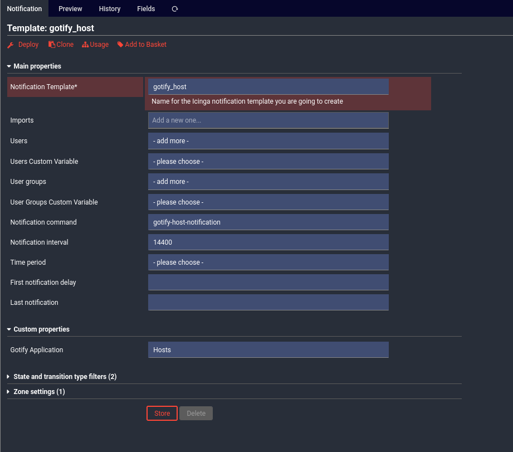The image size is (513, 452).
Task: Click the Imports input field
Action: point(268,120)
